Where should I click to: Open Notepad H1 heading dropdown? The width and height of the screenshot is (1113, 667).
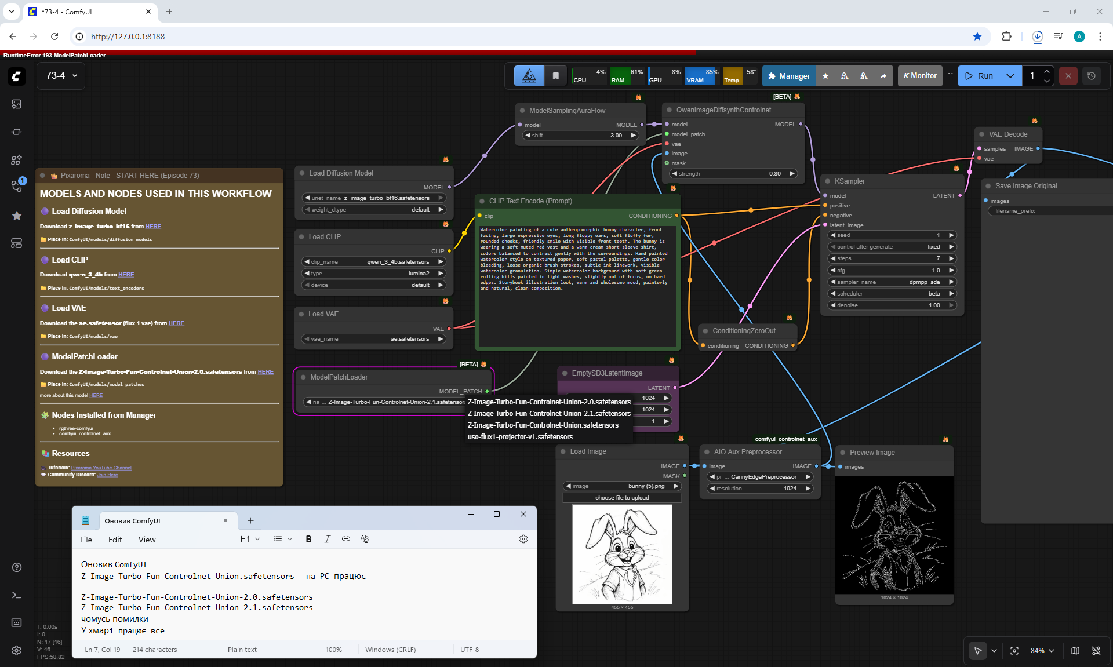point(250,539)
